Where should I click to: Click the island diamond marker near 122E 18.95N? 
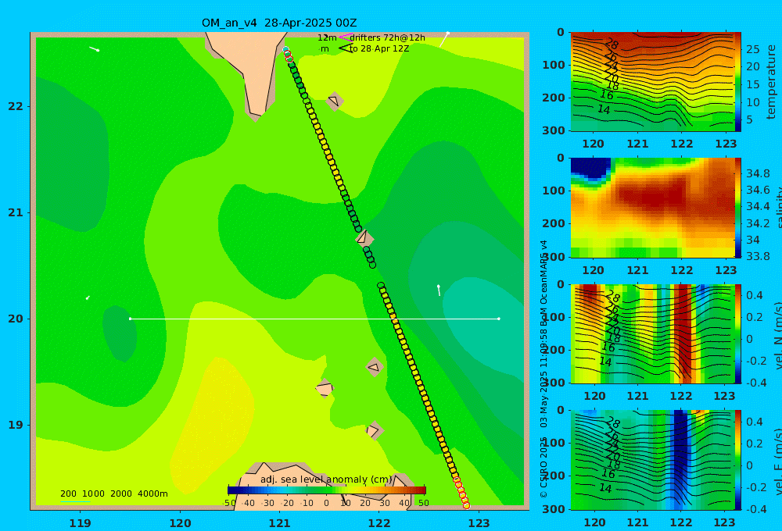click(x=374, y=431)
